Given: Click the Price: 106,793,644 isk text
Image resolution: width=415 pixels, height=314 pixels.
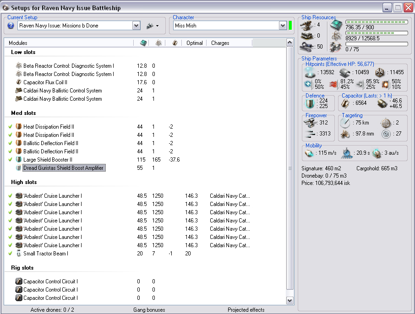Looking at the screenshot, I should coord(326,183).
